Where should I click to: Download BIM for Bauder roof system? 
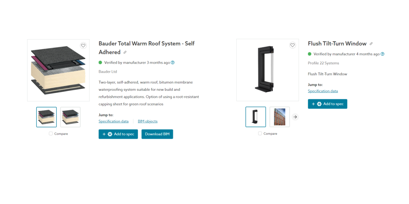(157, 134)
